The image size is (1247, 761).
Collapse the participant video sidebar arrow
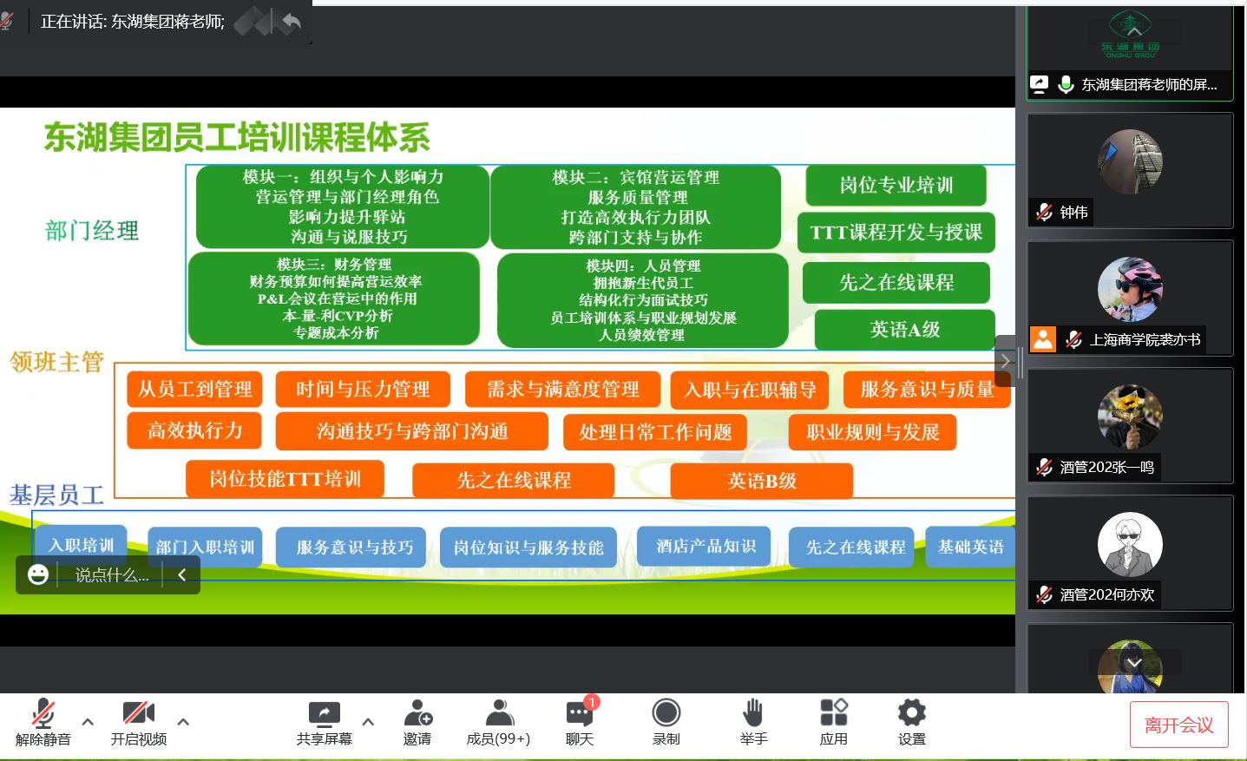tap(1006, 360)
